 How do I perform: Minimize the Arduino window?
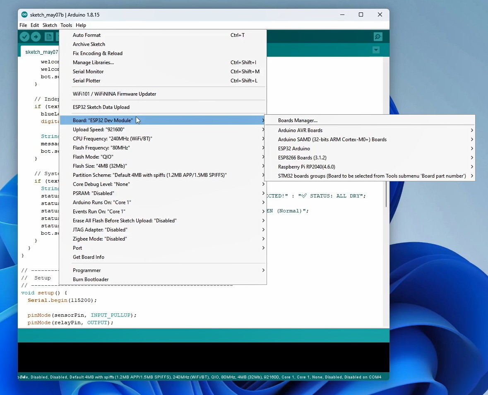[342, 14]
